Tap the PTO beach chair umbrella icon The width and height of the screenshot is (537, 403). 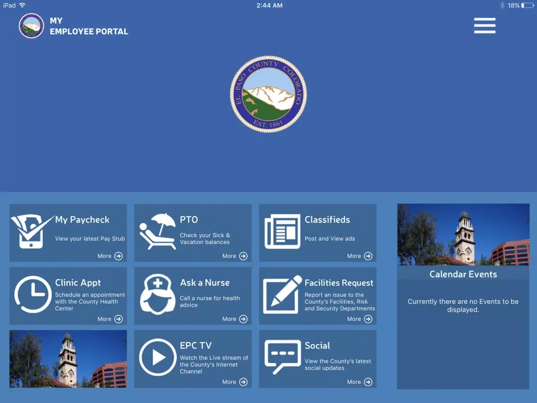[157, 231]
